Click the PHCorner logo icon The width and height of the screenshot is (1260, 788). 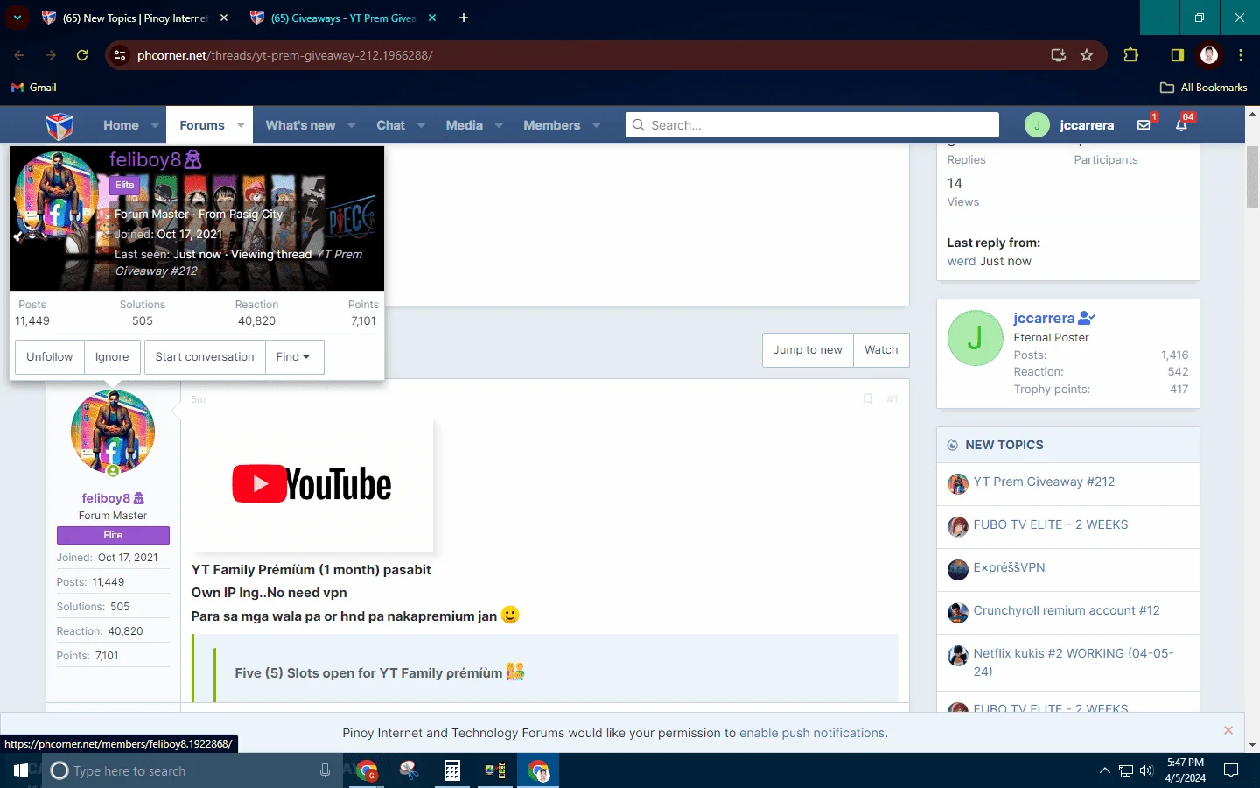(59, 125)
